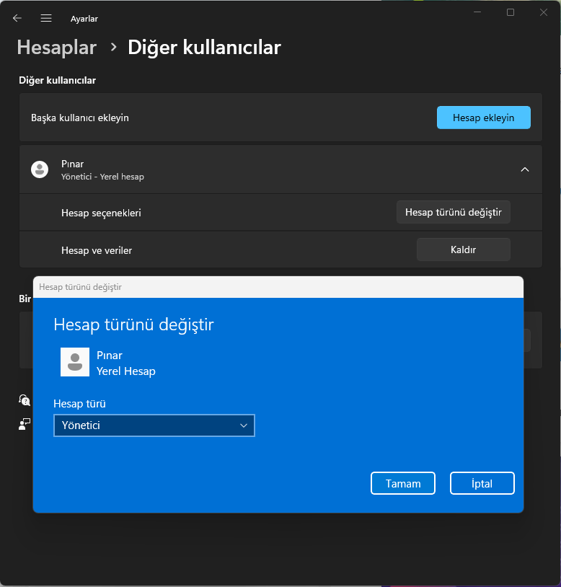This screenshot has height=587, width=561.
Task: Click the Ayarlar window title
Action: click(84, 19)
